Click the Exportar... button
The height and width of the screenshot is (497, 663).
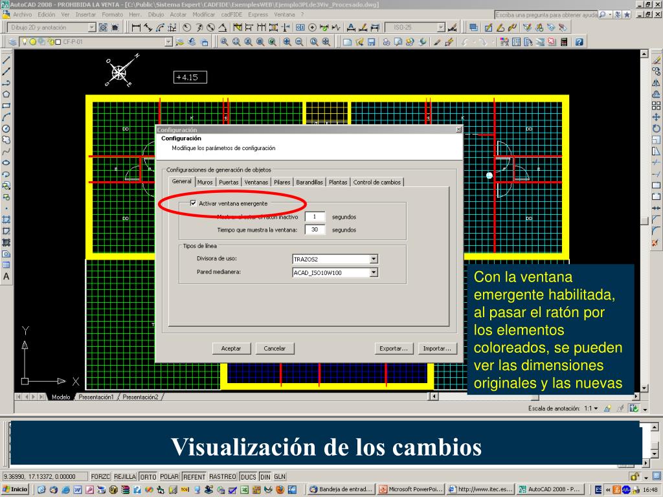(x=394, y=349)
